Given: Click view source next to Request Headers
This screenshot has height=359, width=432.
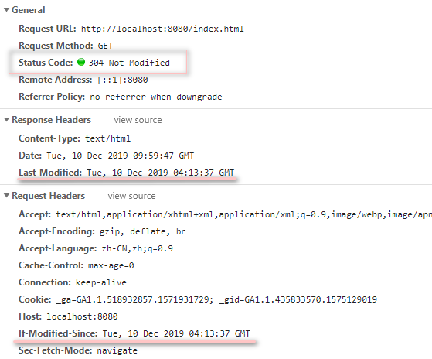Looking at the screenshot, I should (131, 196).
